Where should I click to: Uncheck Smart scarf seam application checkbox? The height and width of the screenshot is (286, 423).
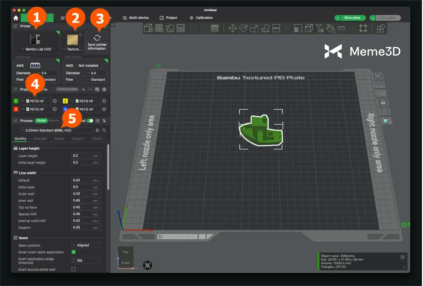pyautogui.click(x=74, y=252)
